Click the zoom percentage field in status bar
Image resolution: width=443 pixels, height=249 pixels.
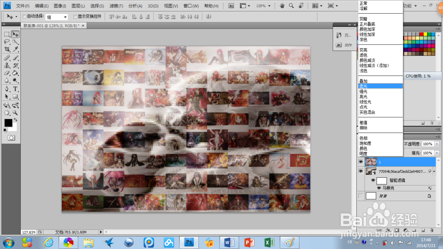tap(29, 232)
